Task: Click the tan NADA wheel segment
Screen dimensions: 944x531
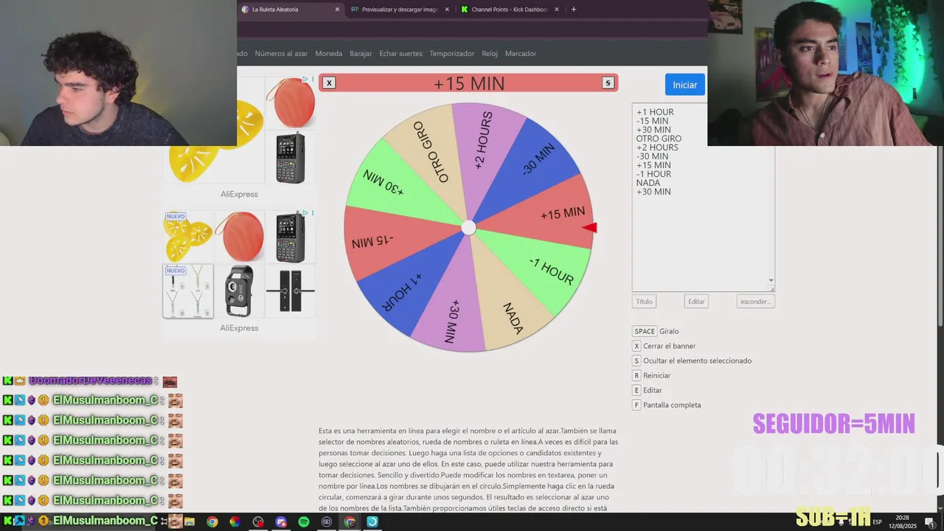Action: 509,313
